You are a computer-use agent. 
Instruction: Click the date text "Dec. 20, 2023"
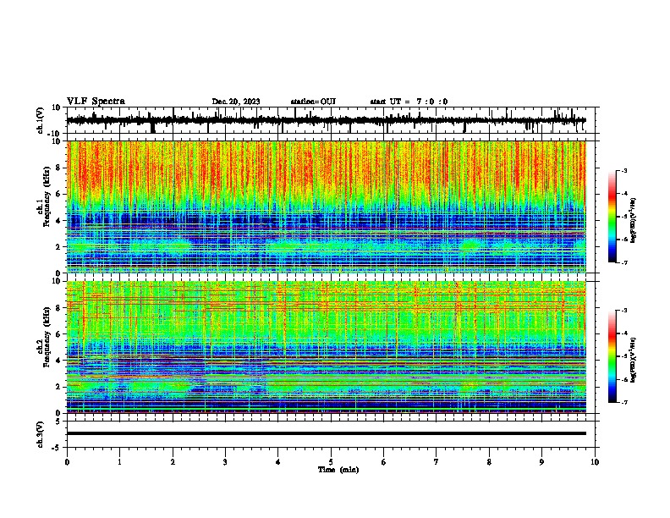pyautogui.click(x=236, y=102)
